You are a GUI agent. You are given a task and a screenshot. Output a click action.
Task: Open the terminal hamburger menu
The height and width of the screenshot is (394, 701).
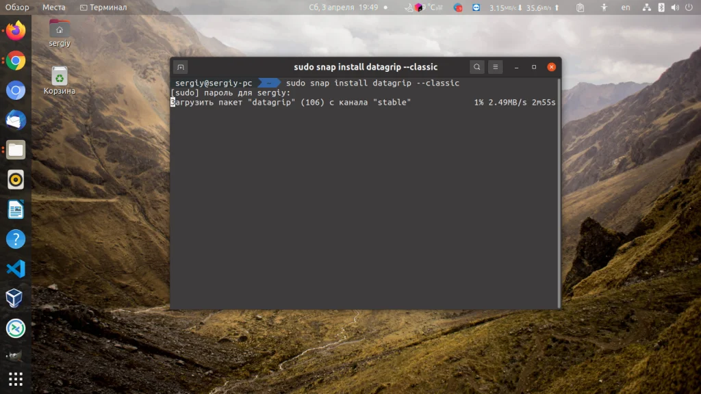[495, 66]
